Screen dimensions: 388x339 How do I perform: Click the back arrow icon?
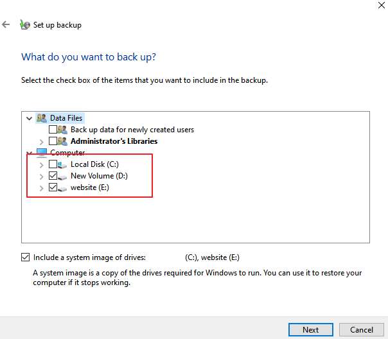[6, 25]
